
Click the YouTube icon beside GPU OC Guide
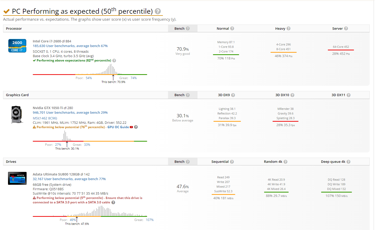(x=131, y=127)
